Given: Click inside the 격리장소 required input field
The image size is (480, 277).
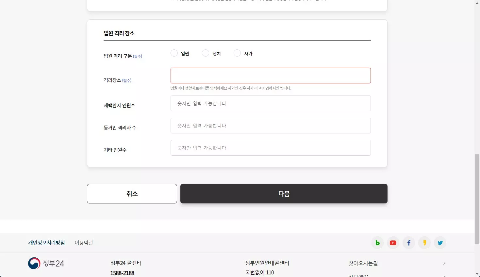Looking at the screenshot, I should pos(271,75).
